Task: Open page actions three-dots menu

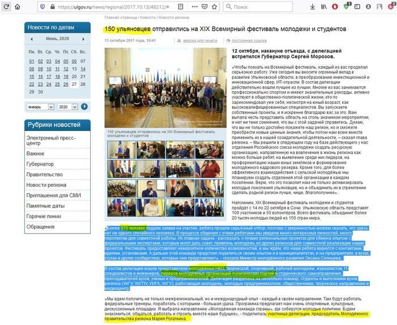Action: [193, 6]
